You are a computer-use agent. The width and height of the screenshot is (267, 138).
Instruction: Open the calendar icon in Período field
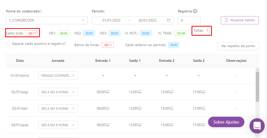pos(169,20)
